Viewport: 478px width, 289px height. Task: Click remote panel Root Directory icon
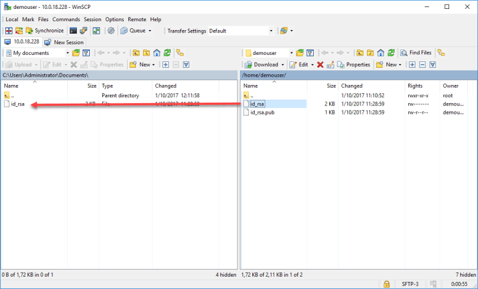[370, 53]
